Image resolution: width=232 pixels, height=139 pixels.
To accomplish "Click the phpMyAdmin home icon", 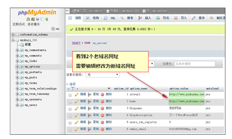I will [x=28, y=19].
